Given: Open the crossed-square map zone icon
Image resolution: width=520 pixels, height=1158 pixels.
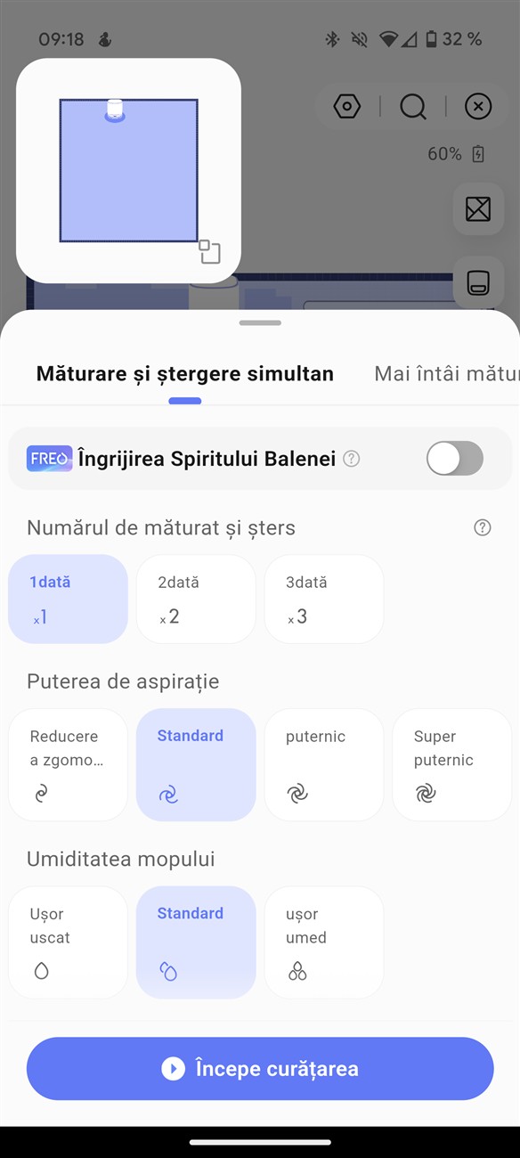Looking at the screenshot, I should (478, 209).
